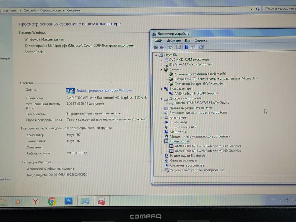Collapse the Дисковые устройства node

(161, 99)
